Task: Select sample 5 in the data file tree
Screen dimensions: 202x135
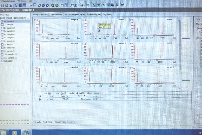Action: (x=10, y=38)
